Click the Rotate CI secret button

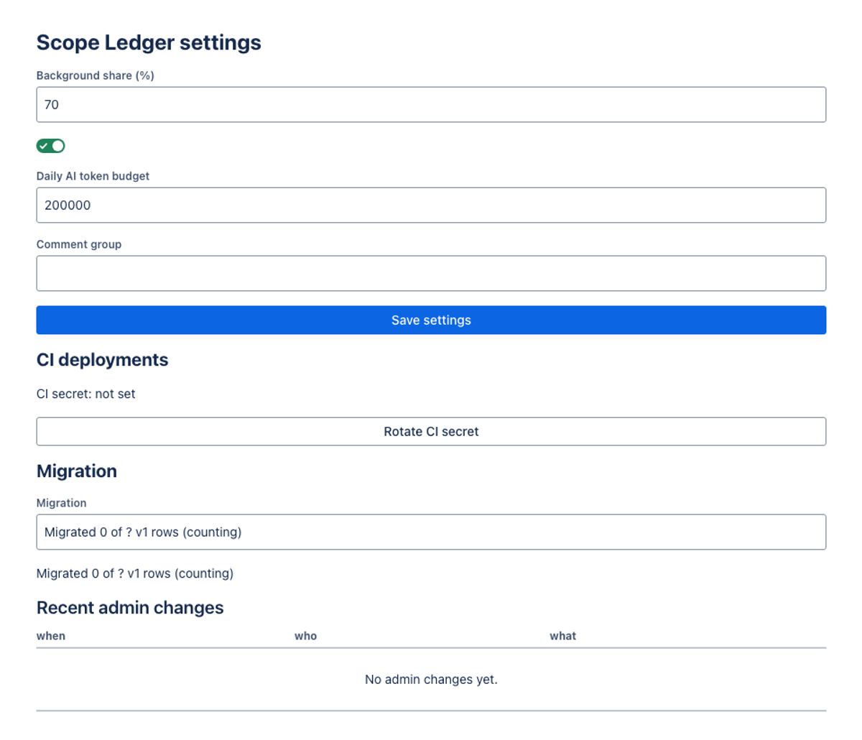(431, 432)
